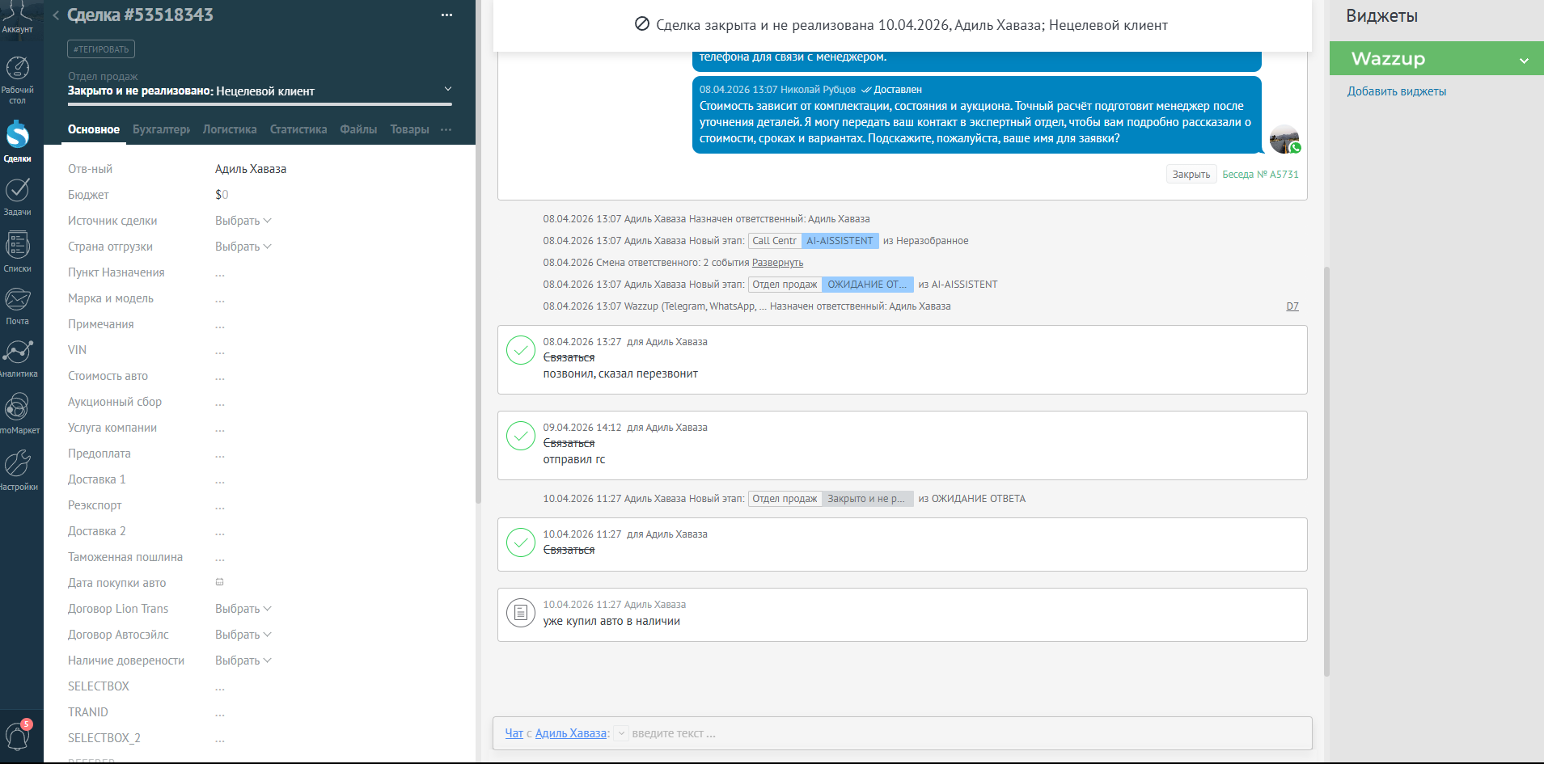Toggle completed task 'позвонил, сказал перезвонит'

520,350
